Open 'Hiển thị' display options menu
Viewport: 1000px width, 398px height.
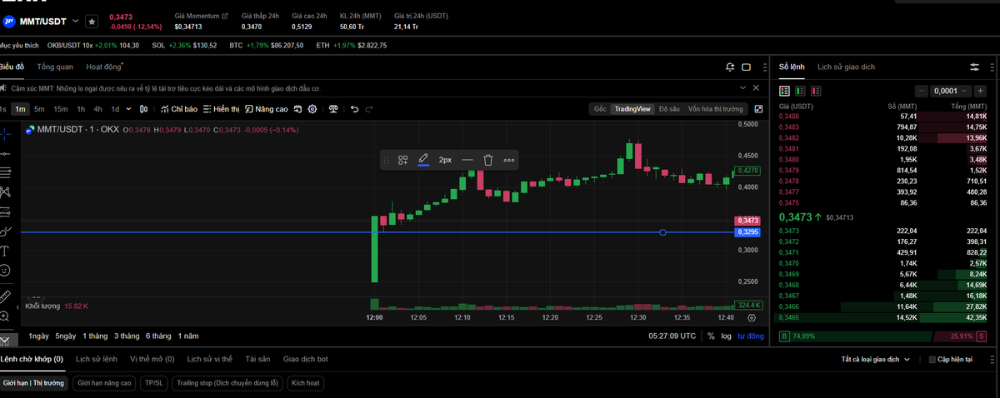tap(221, 109)
